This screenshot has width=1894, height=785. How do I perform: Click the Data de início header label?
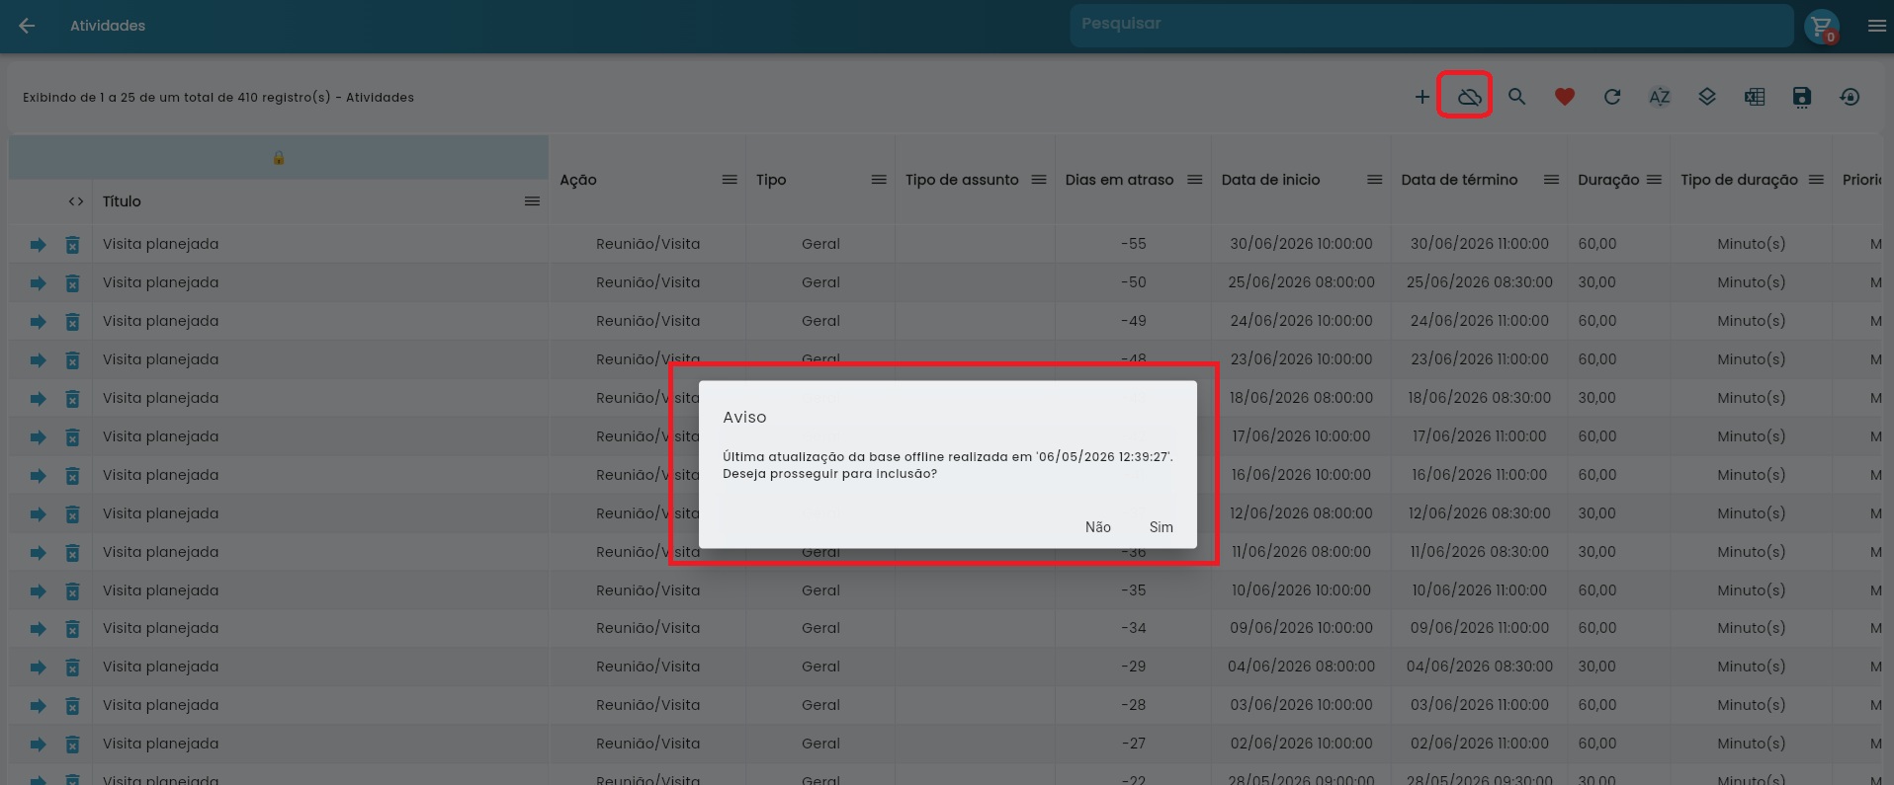(1271, 180)
